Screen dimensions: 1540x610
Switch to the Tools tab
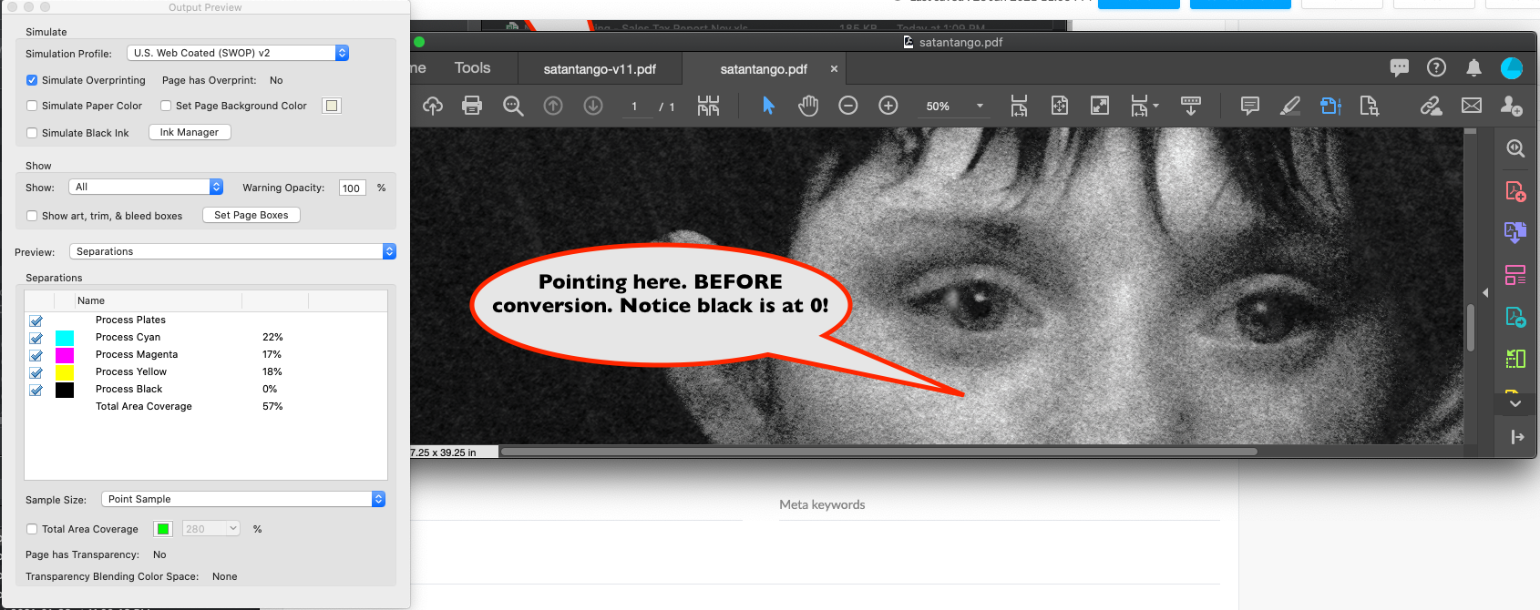pyautogui.click(x=472, y=68)
